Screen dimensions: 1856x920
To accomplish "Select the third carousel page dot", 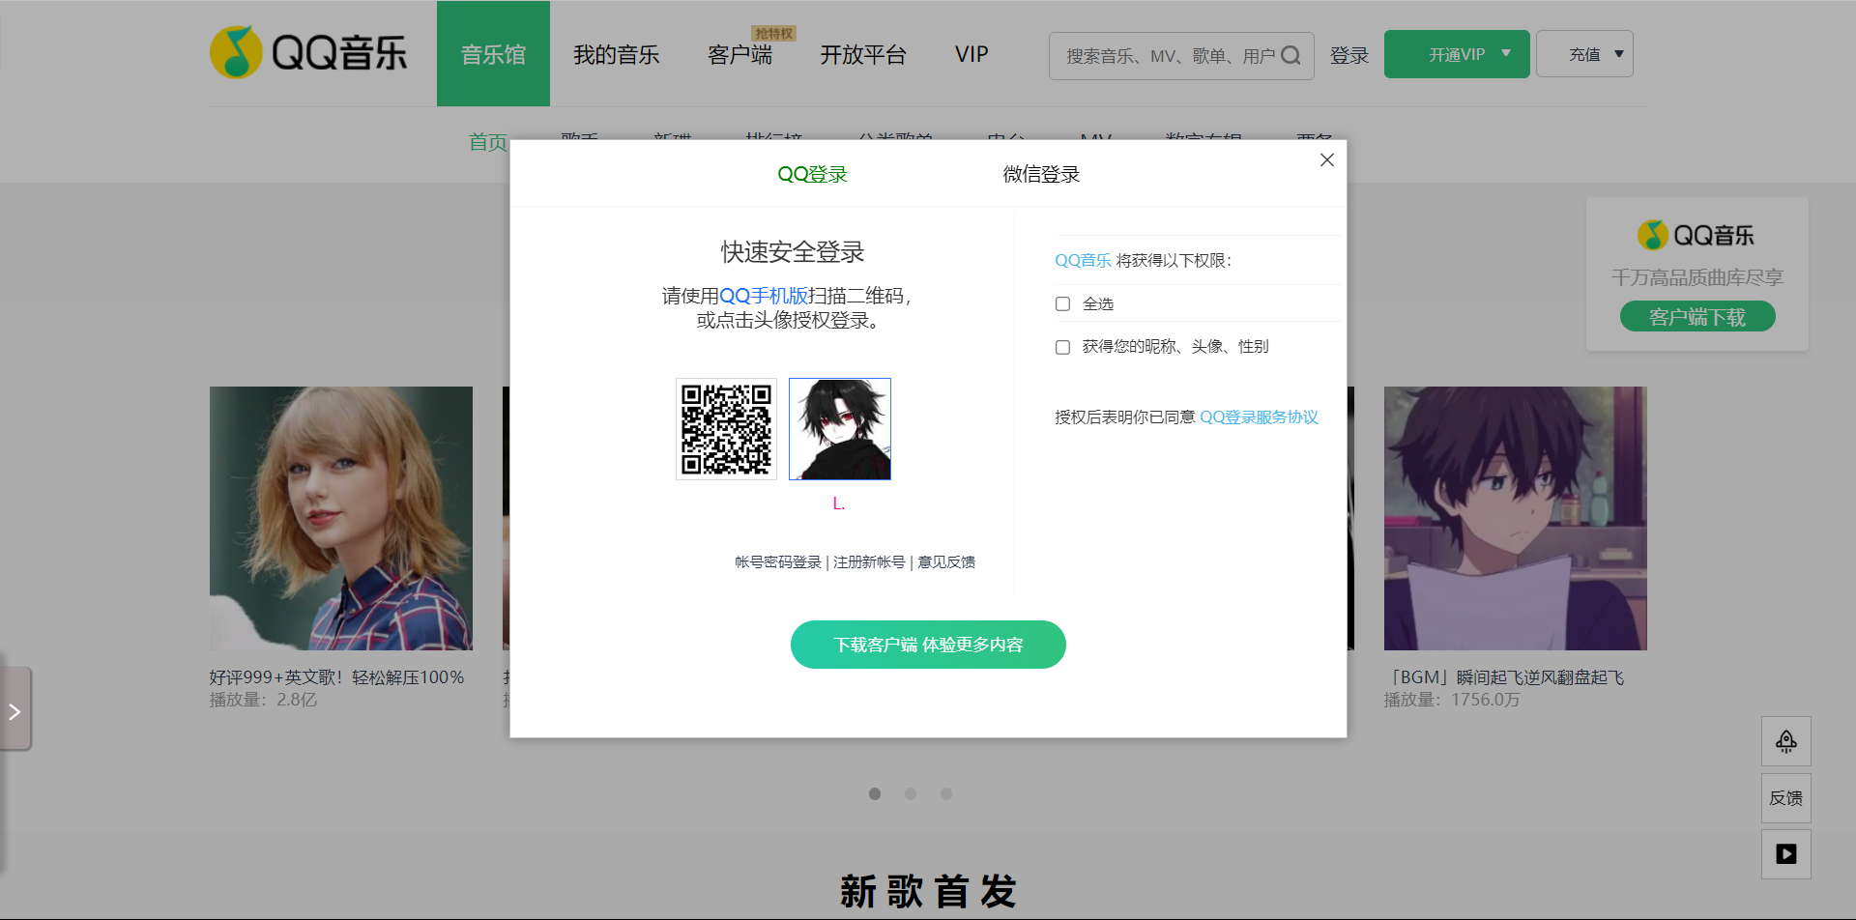I will [x=946, y=793].
